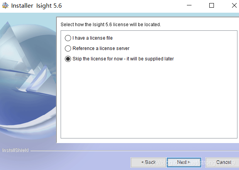This screenshot has height=170, width=239.
Task: Minimize the Installer Isight 5.6 window
Action: click(x=189, y=5)
